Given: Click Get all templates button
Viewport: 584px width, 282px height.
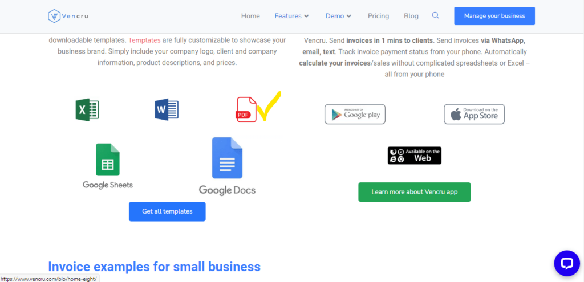Looking at the screenshot, I should [167, 211].
